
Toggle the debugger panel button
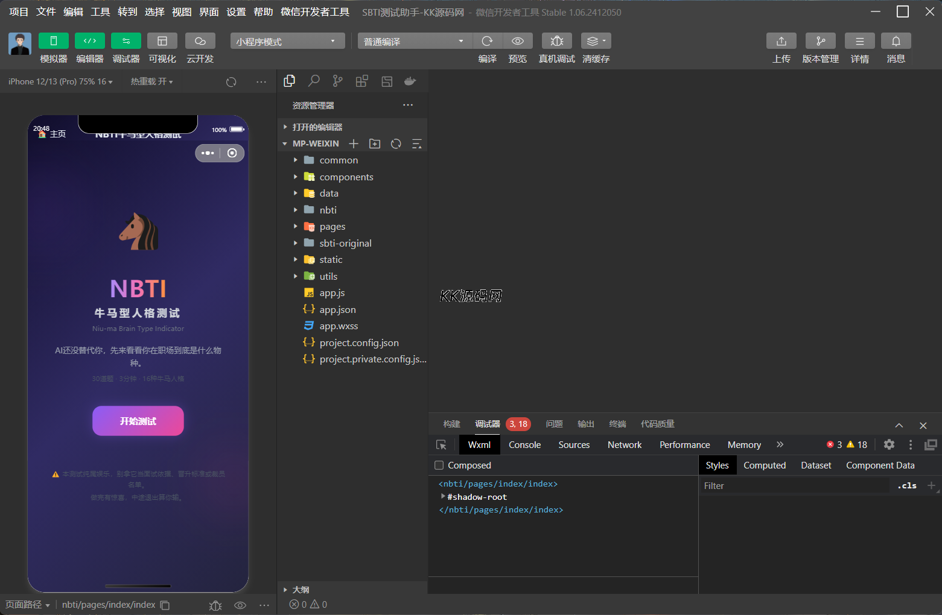126,41
